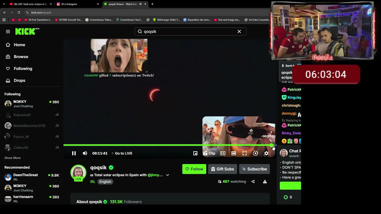Open YouTube Converter bookmark
Viewport: 381px width, 214px height.
(257, 20)
